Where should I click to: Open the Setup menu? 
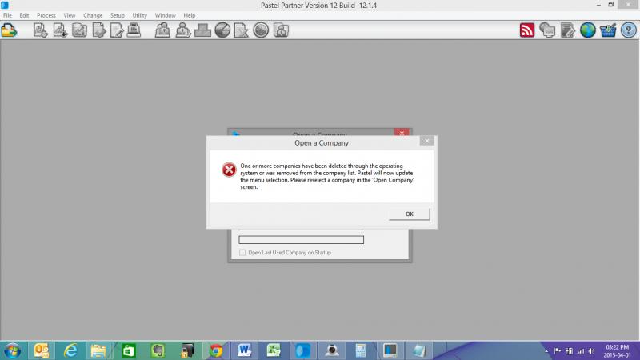point(117,15)
